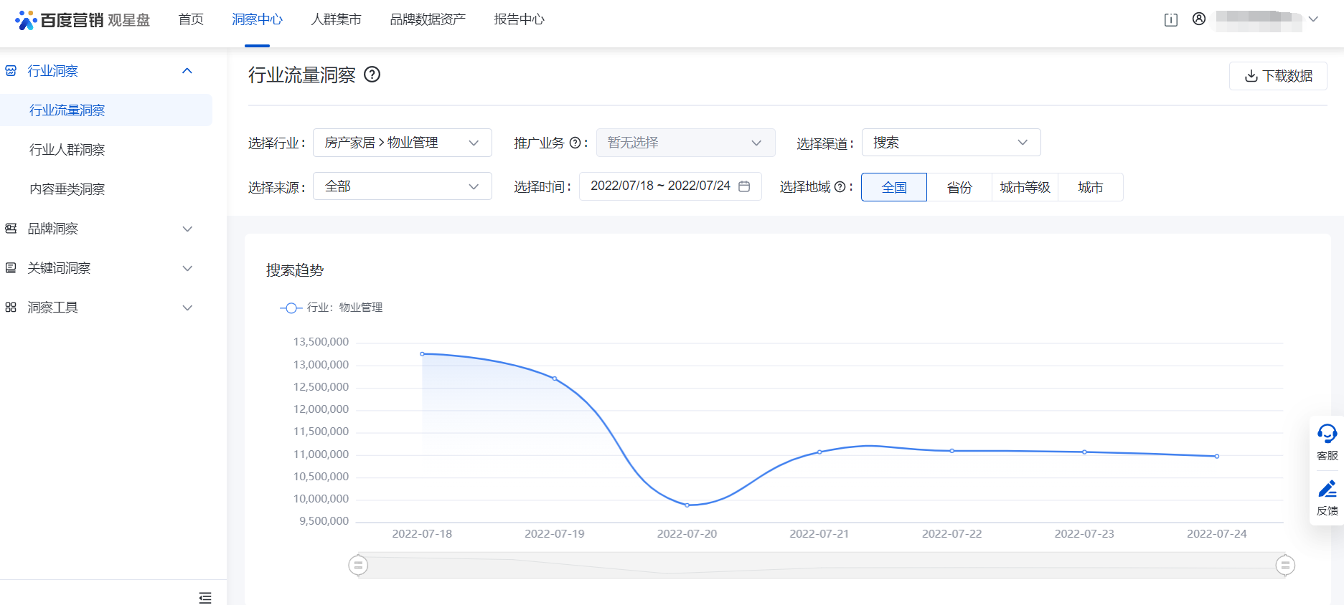Image resolution: width=1344 pixels, height=605 pixels.
Task: Click help icon next to 推广业务
Action: point(575,143)
